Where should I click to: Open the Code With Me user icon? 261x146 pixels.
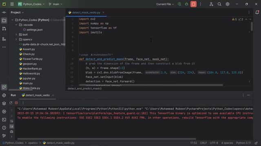[x=211, y=4]
